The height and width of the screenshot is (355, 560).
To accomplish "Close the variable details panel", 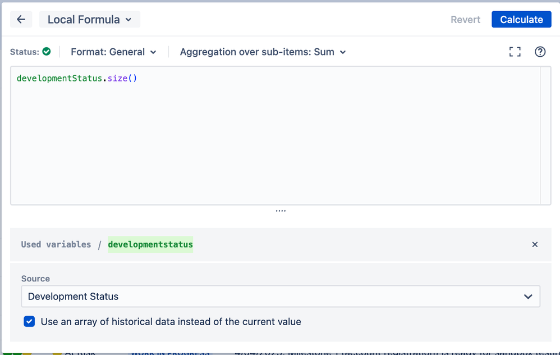I will [535, 244].
